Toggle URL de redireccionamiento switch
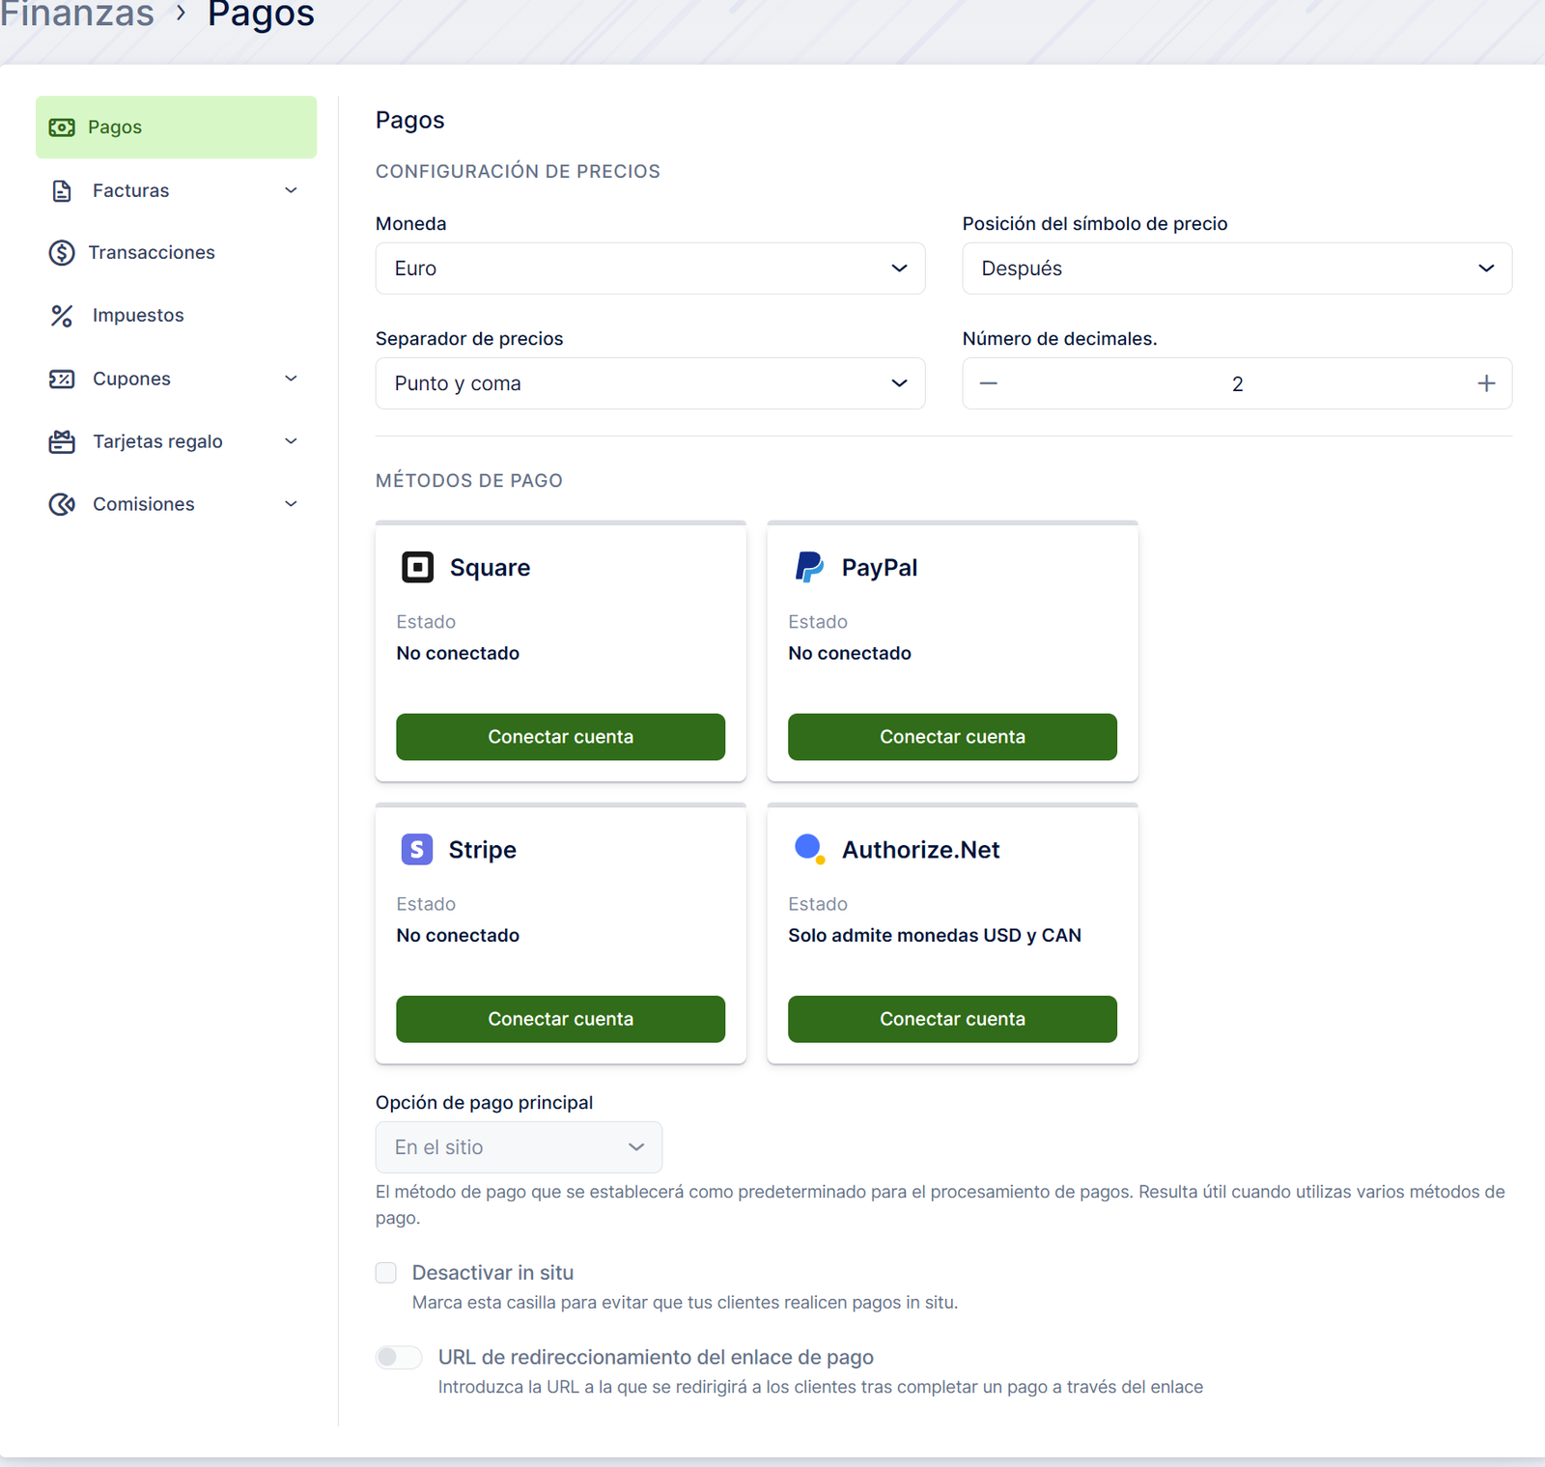 point(399,1357)
